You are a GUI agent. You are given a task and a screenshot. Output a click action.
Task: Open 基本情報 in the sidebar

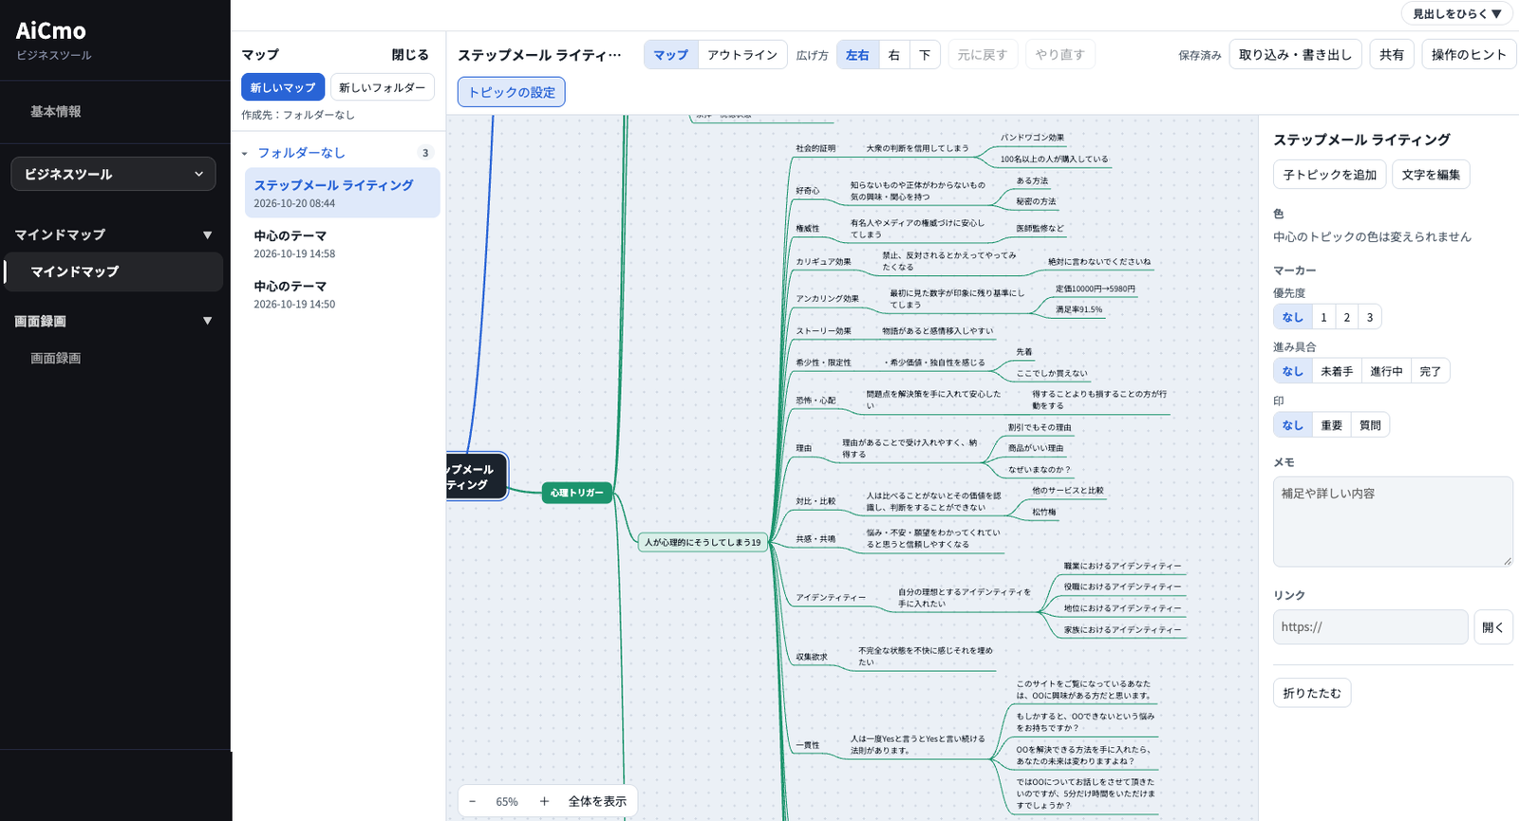click(56, 111)
